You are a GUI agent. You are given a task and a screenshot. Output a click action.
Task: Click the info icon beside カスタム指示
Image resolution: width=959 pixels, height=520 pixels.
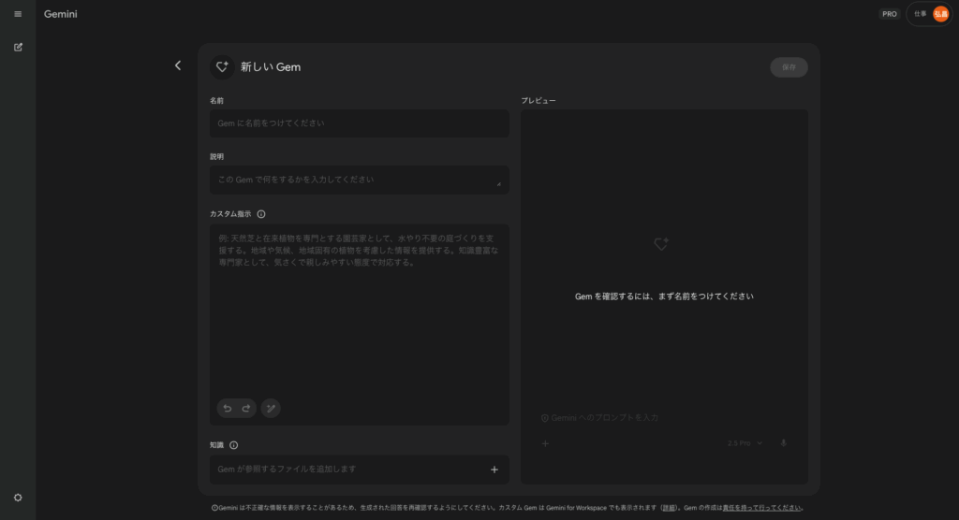[261, 214]
